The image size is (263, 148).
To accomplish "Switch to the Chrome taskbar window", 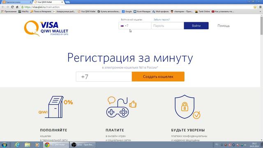I will [56, 145].
